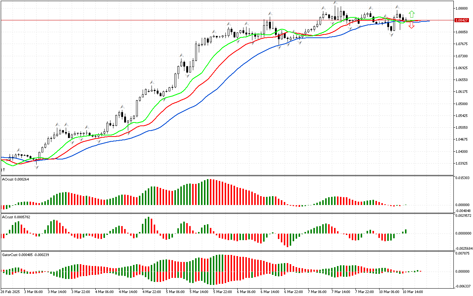Click the 0.007875 Gator scale value
Image resolution: width=473 pixels, height=296 pixels.
[x=462, y=253]
